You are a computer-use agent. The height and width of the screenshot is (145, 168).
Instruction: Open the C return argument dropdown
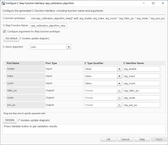(x=69, y=47)
